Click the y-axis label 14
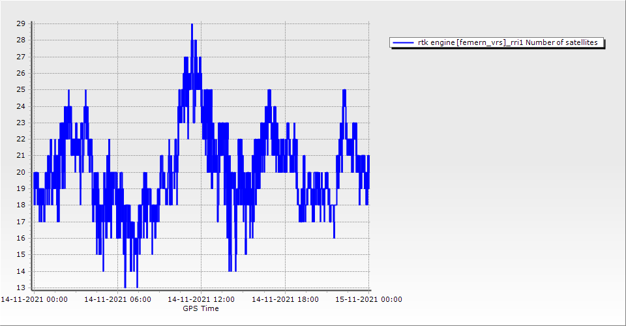626x326 pixels. [x=21, y=271]
